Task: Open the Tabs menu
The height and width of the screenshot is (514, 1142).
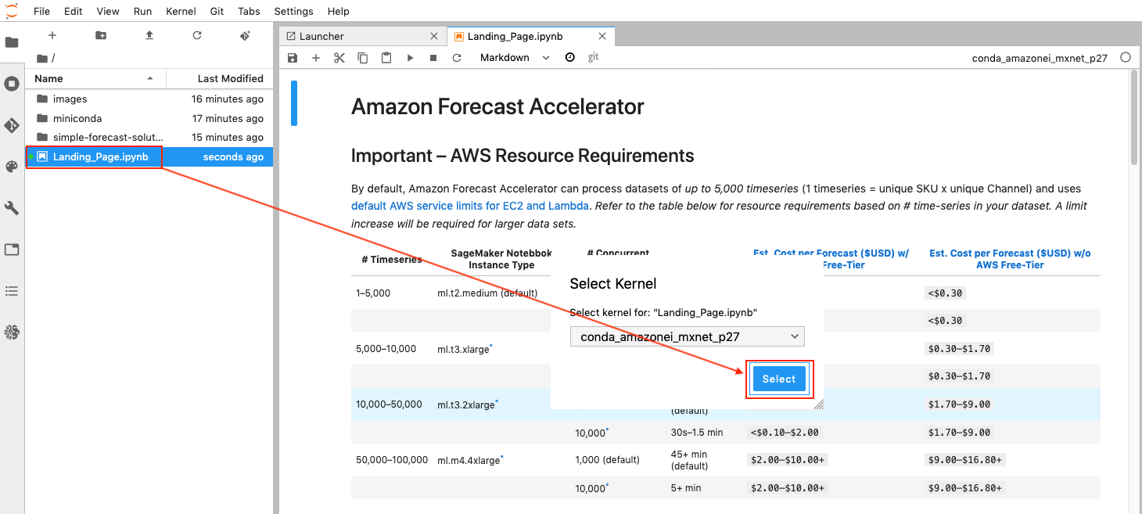Action: 250,11
